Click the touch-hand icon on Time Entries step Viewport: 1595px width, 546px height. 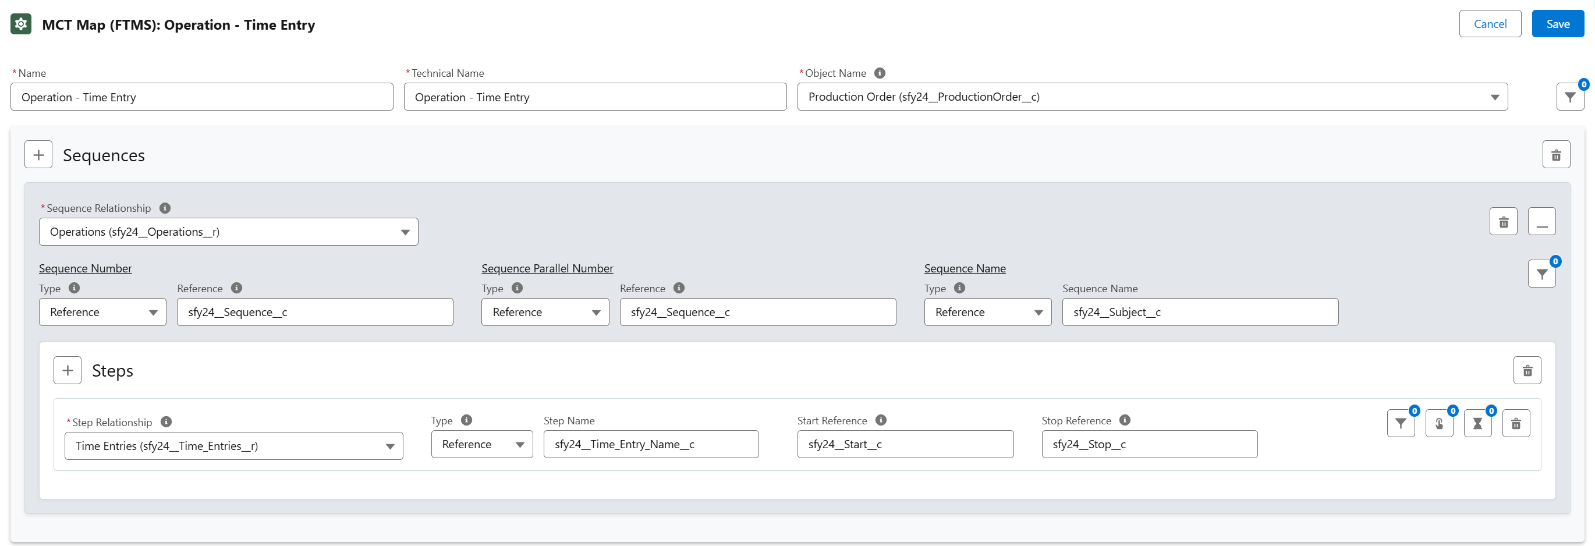pyautogui.click(x=1439, y=423)
